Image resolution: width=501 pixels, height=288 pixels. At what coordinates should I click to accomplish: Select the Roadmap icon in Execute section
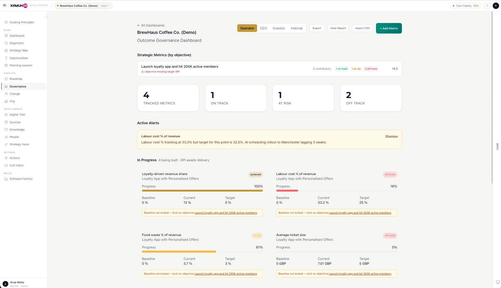tap(6, 79)
